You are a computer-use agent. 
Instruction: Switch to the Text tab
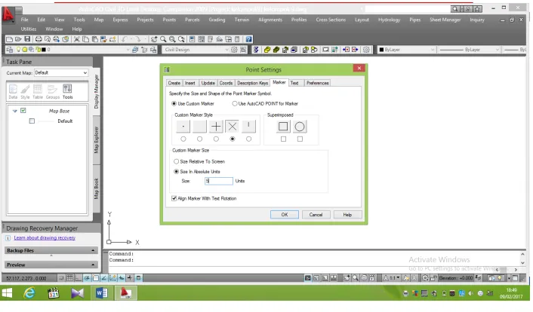tap(294, 83)
